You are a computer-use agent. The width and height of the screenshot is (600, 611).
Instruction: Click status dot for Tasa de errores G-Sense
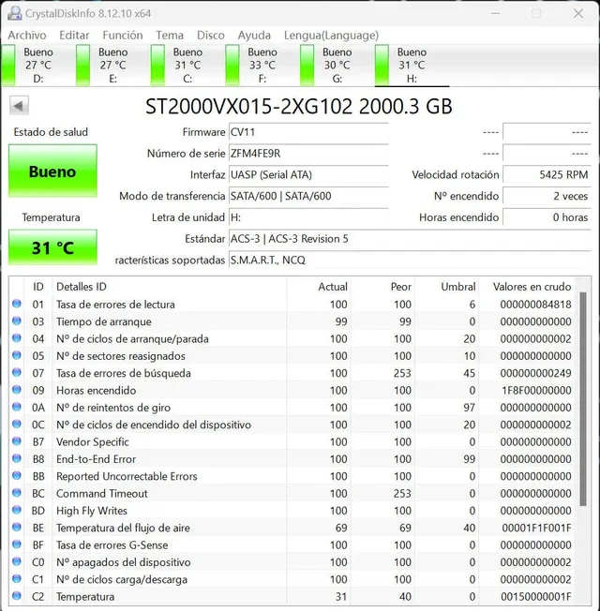(x=17, y=544)
